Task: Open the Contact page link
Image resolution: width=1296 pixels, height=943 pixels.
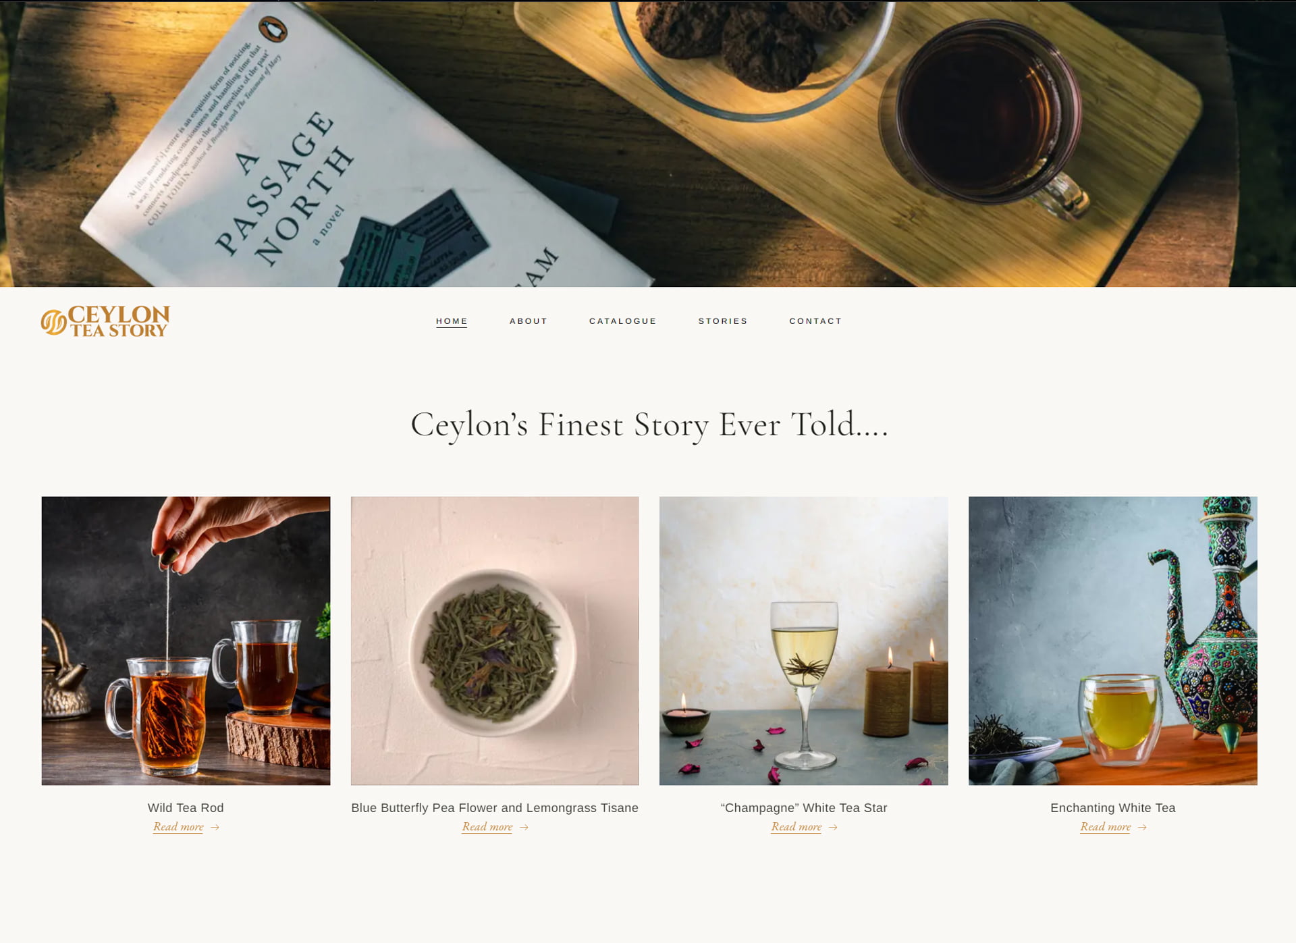Action: tap(815, 321)
